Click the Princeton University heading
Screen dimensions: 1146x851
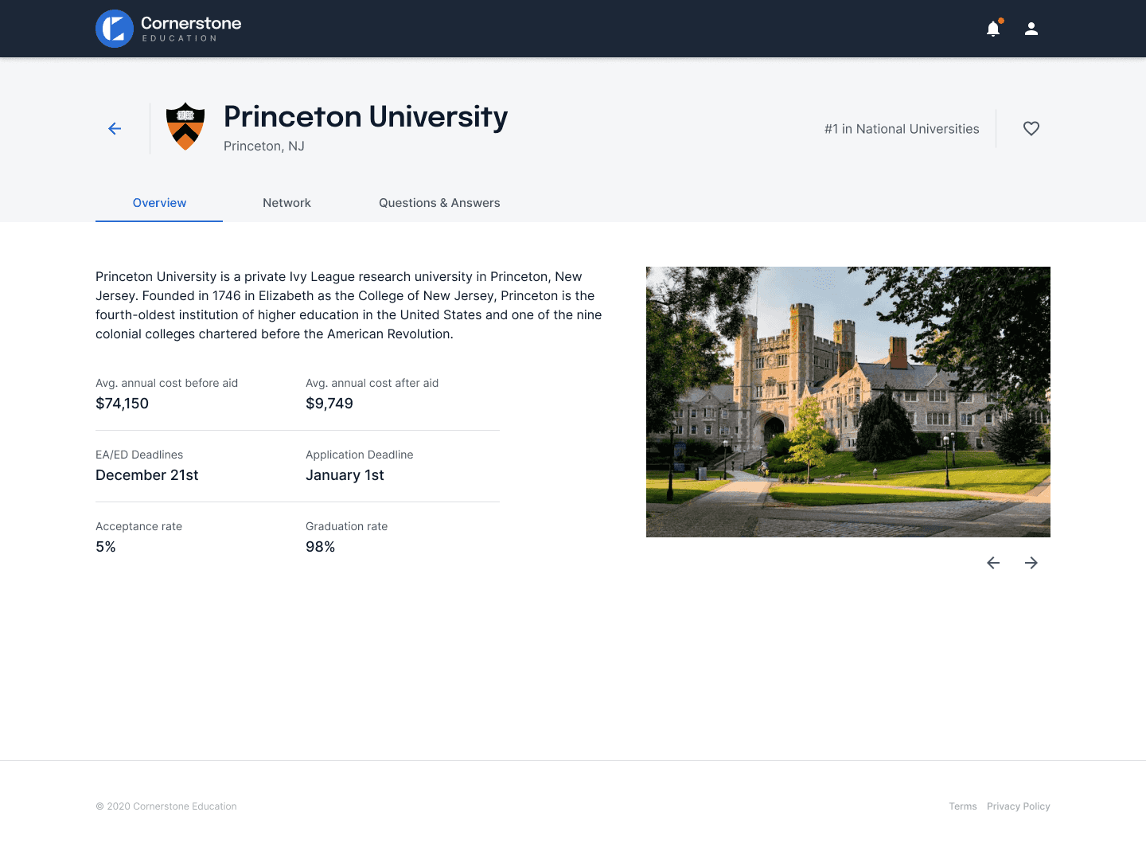coord(365,117)
